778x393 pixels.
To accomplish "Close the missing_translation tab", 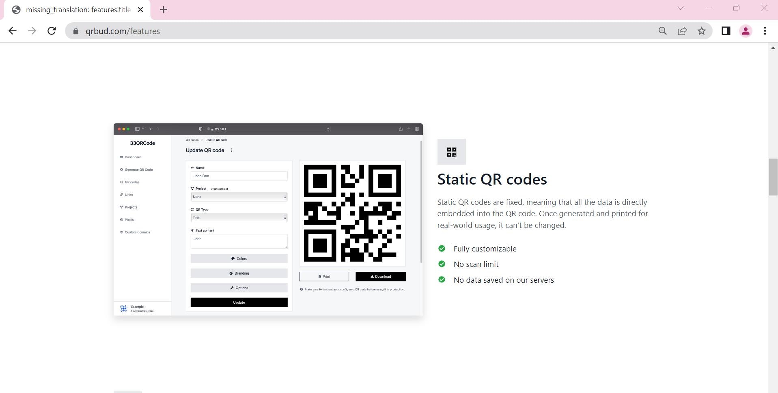I will point(140,10).
